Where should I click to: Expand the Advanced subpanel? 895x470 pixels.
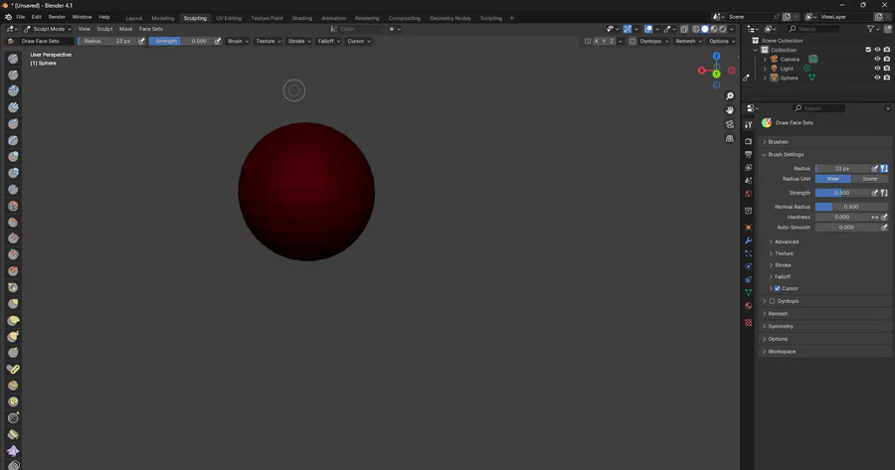(x=786, y=241)
